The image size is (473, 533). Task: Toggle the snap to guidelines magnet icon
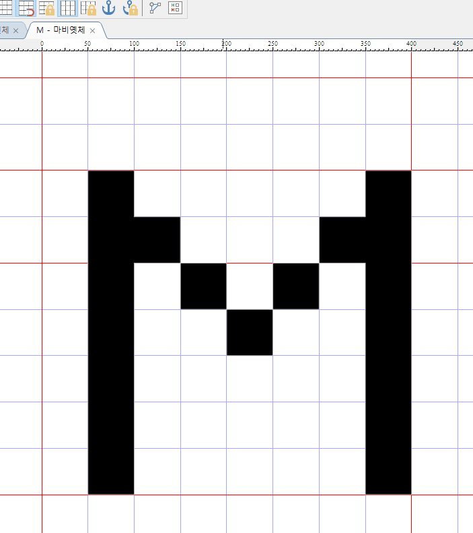coord(26,8)
